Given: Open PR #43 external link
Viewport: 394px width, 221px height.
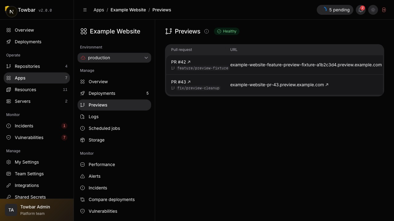Looking at the screenshot, I should coord(181,82).
